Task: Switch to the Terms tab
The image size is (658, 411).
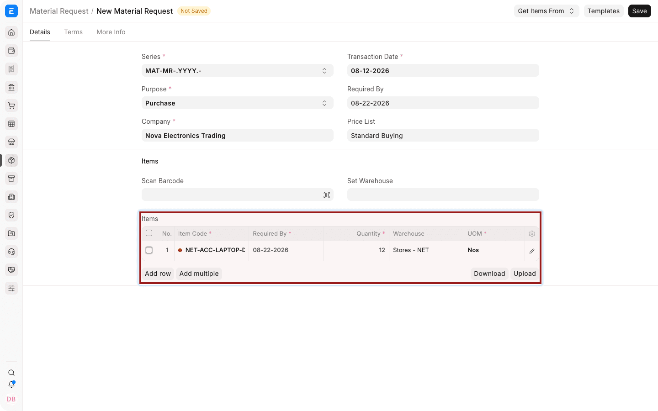Action: (x=74, y=32)
